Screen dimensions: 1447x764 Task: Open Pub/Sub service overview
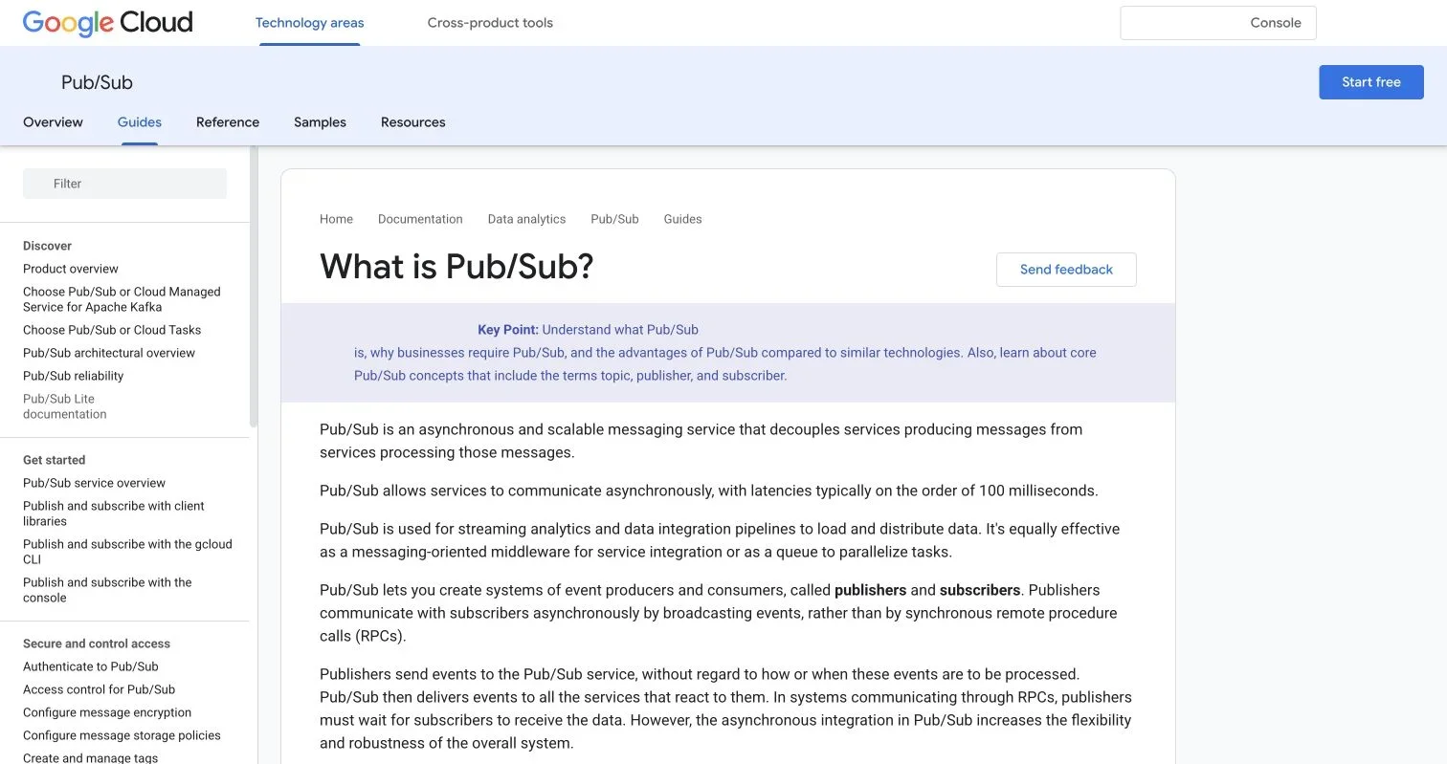coord(94,483)
